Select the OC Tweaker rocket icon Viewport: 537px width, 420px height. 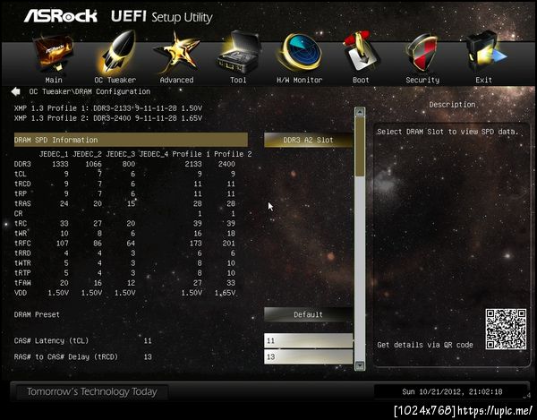116,51
